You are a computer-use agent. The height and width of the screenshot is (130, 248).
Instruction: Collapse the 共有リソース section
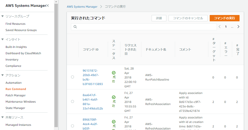(3, 117)
